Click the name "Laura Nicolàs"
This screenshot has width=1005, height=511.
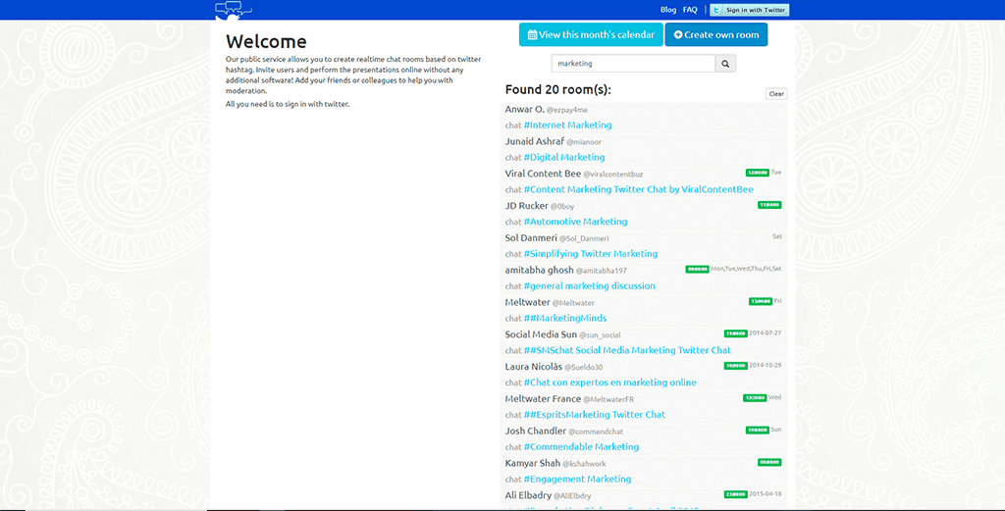point(533,366)
